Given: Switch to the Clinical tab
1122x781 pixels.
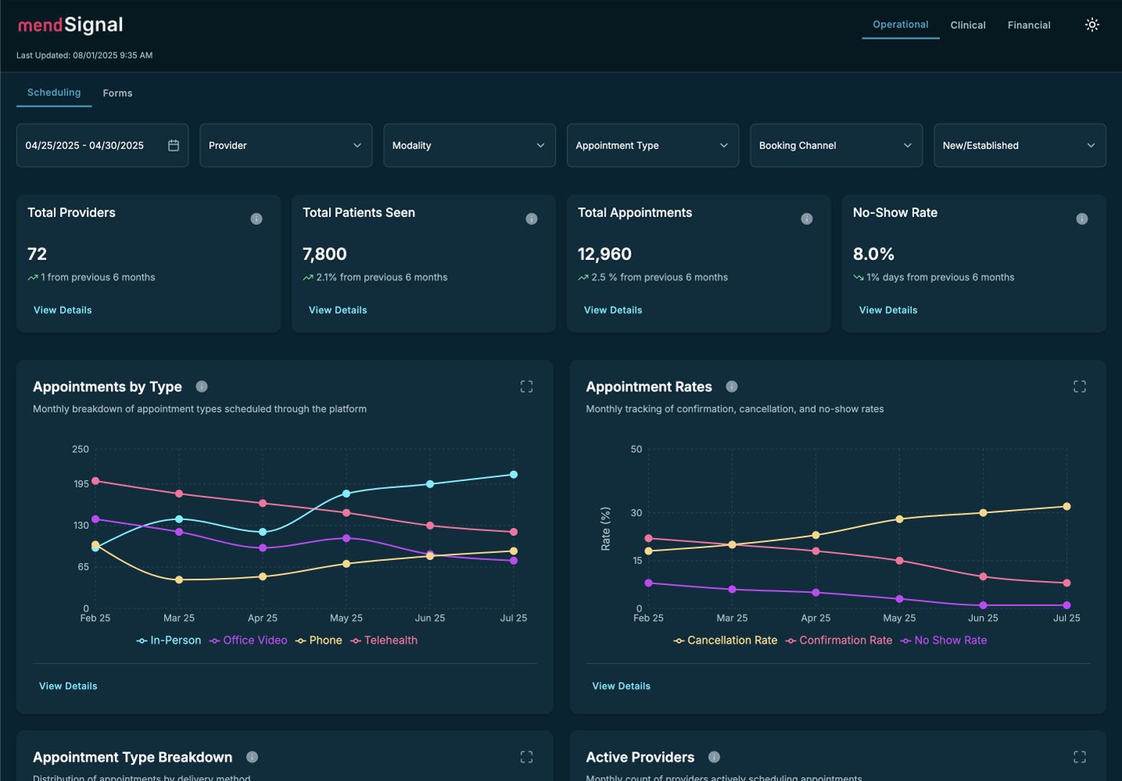Looking at the screenshot, I should click(x=967, y=25).
